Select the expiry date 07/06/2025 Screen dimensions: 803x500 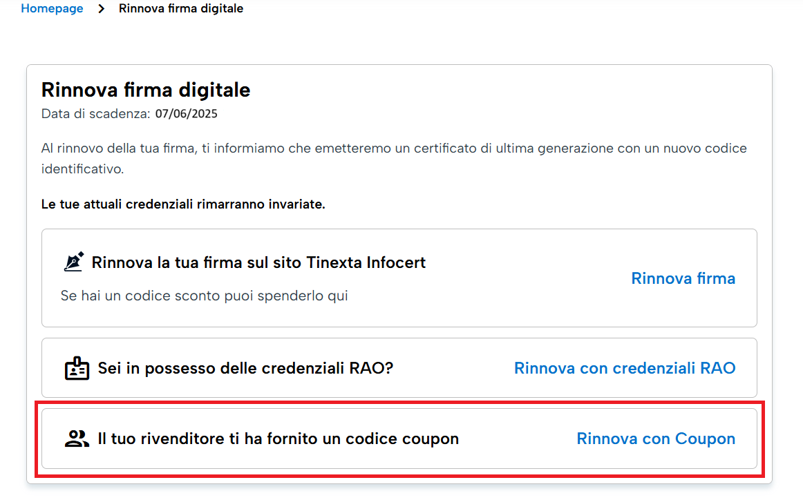click(187, 114)
